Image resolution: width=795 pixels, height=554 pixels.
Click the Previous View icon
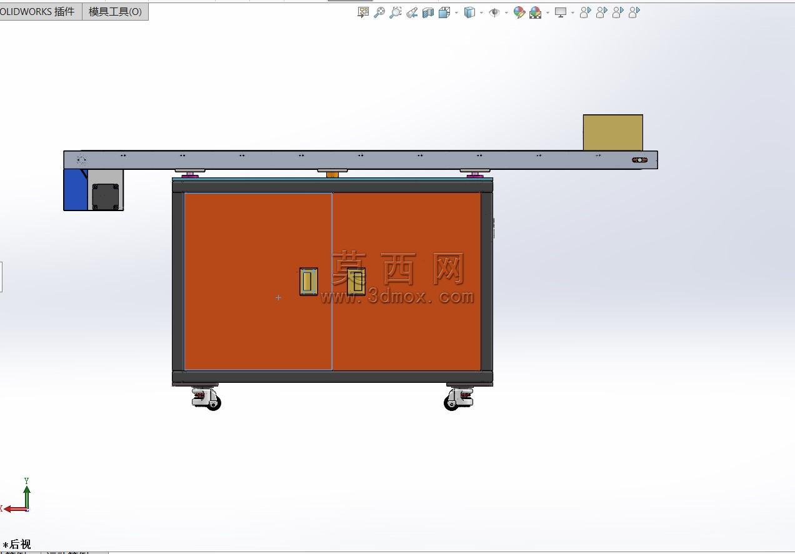tap(411, 12)
